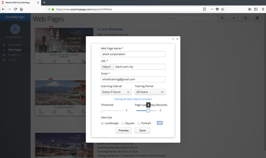Click the Mount Fuji page thumbnail
266x158 pixels.
pos(64,97)
